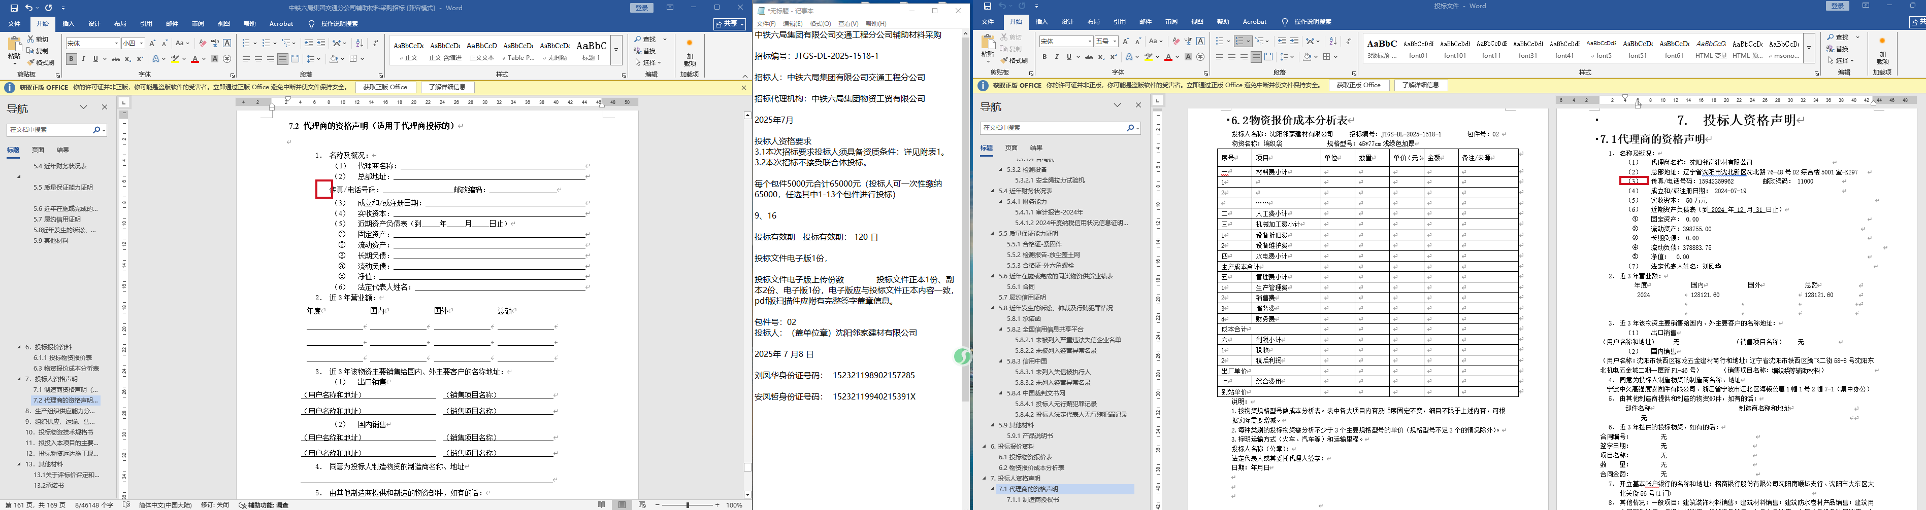Screen dimensions: 1926x510
Task: Open Acrobat tab in 投标文件 Word window
Action: 1255,22
